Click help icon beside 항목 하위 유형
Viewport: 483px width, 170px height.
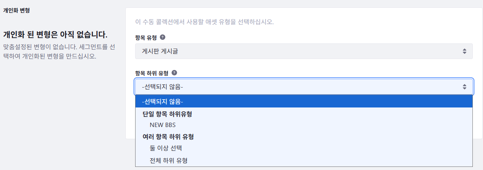click(x=174, y=73)
